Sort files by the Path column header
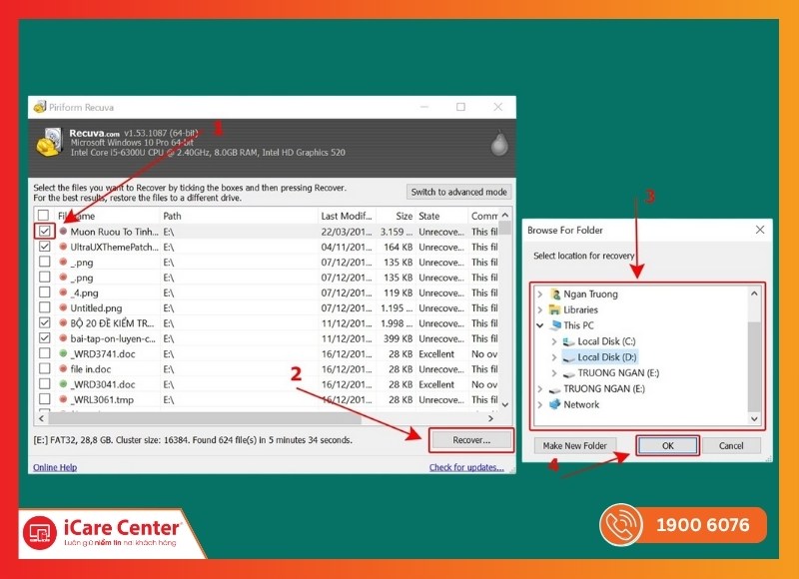This screenshot has width=799, height=579. (x=173, y=216)
